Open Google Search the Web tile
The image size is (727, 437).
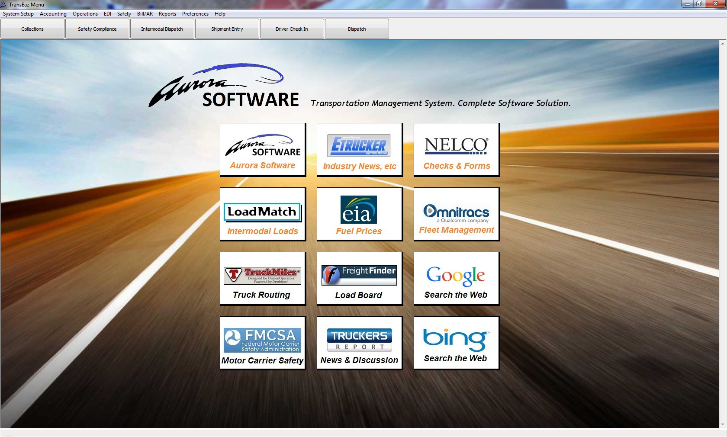pos(457,279)
